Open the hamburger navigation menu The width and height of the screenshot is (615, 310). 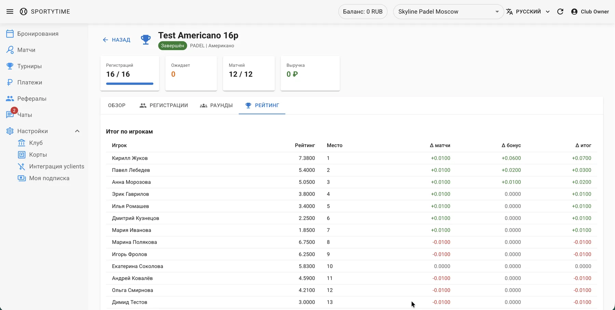coord(10,12)
